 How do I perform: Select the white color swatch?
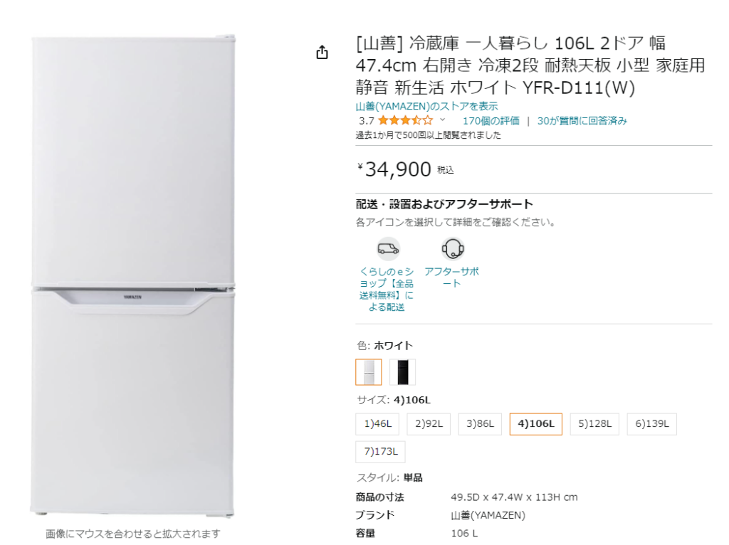[369, 372]
